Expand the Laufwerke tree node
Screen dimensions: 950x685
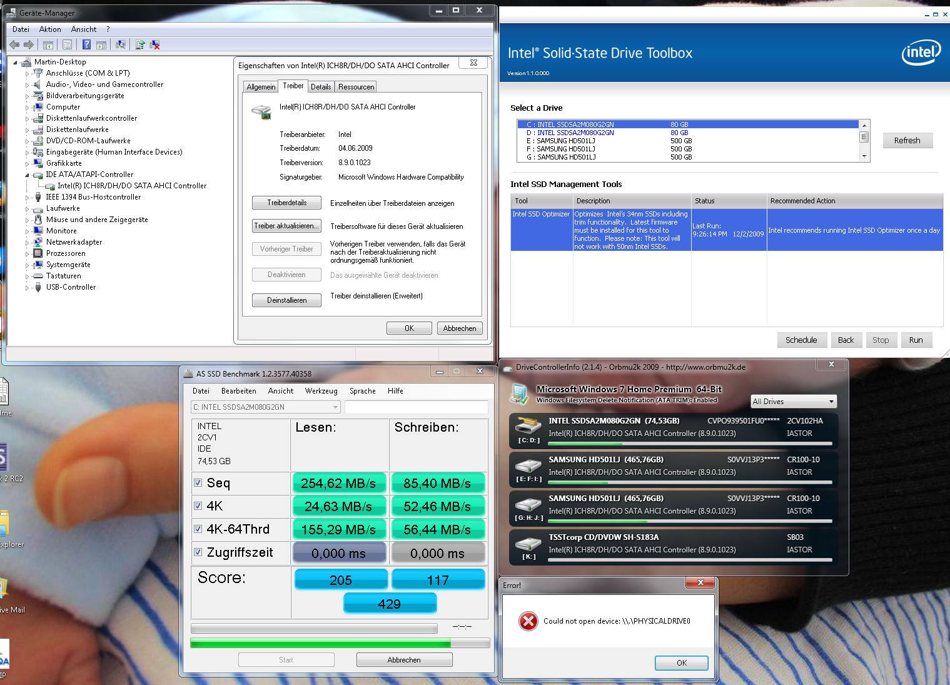27,209
